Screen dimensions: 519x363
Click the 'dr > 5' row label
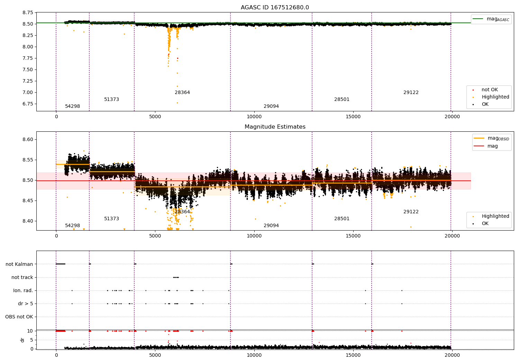(x=26, y=304)
